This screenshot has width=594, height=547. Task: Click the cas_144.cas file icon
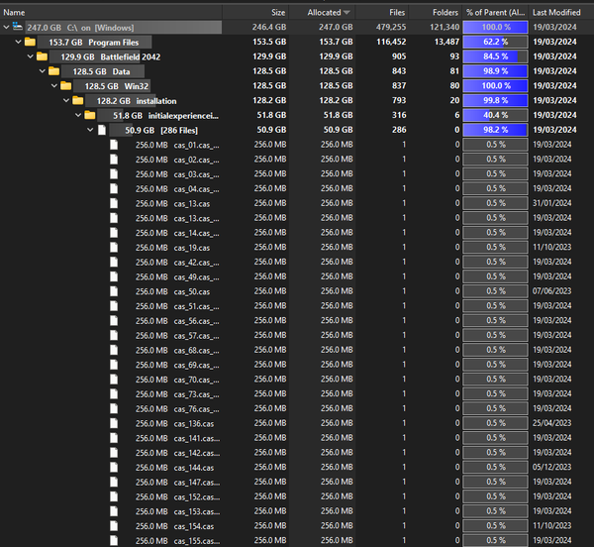(114, 467)
